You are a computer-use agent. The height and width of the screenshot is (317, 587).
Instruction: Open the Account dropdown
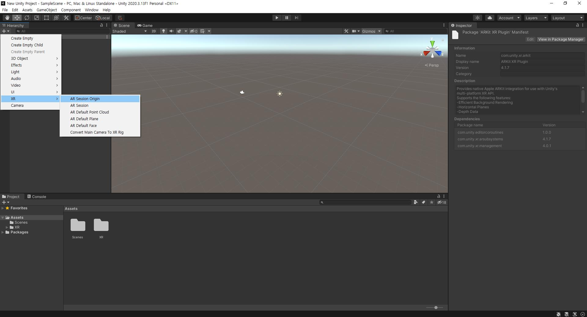pos(509,18)
